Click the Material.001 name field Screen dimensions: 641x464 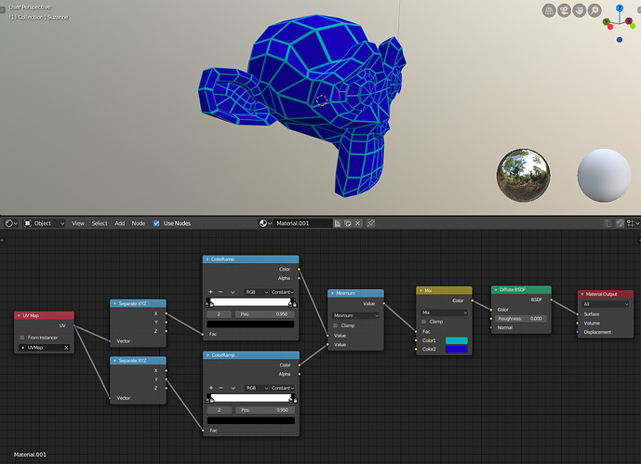[x=302, y=223]
